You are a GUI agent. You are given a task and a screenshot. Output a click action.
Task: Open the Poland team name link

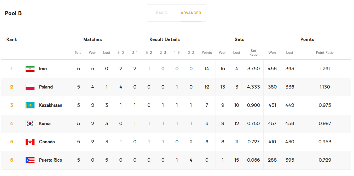tap(46, 87)
